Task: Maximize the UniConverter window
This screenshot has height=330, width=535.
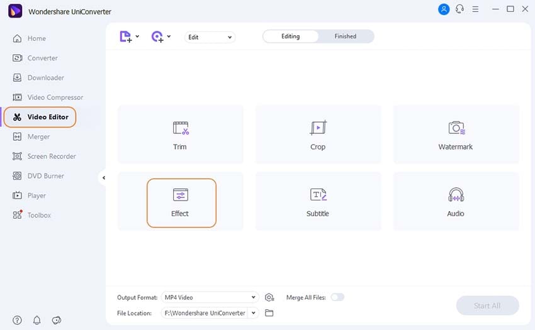Action: pos(510,9)
